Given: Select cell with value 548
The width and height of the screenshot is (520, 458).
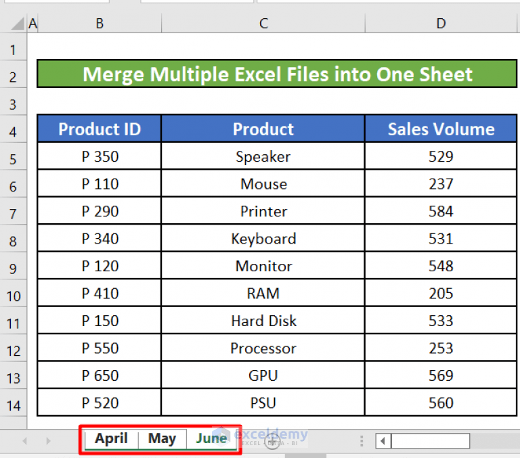Looking at the screenshot, I should coord(441,266).
